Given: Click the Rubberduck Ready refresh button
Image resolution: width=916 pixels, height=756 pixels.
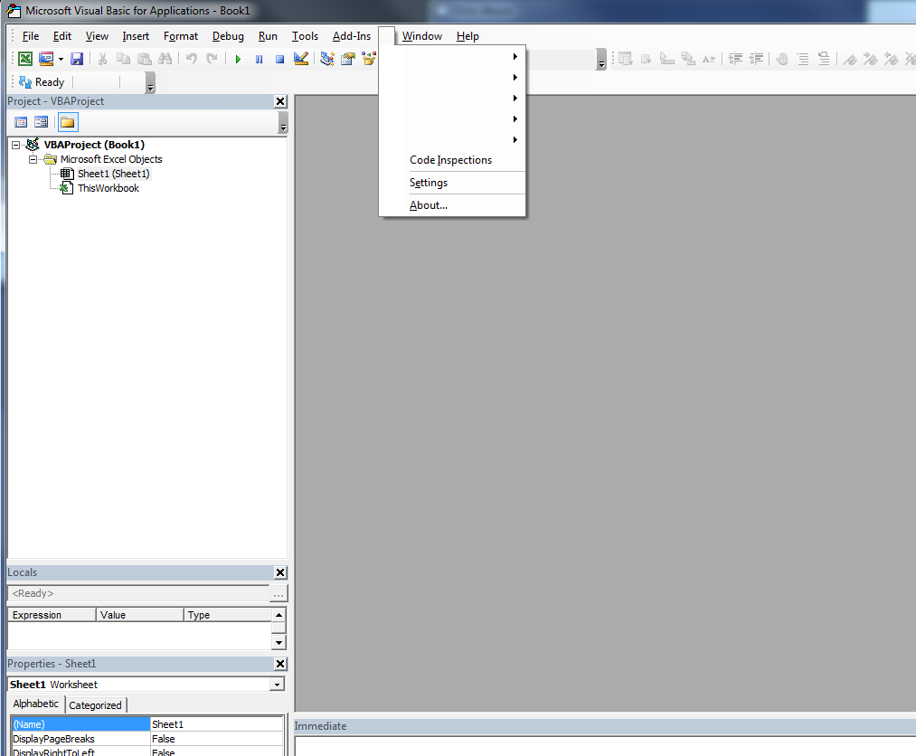Looking at the screenshot, I should point(42,82).
